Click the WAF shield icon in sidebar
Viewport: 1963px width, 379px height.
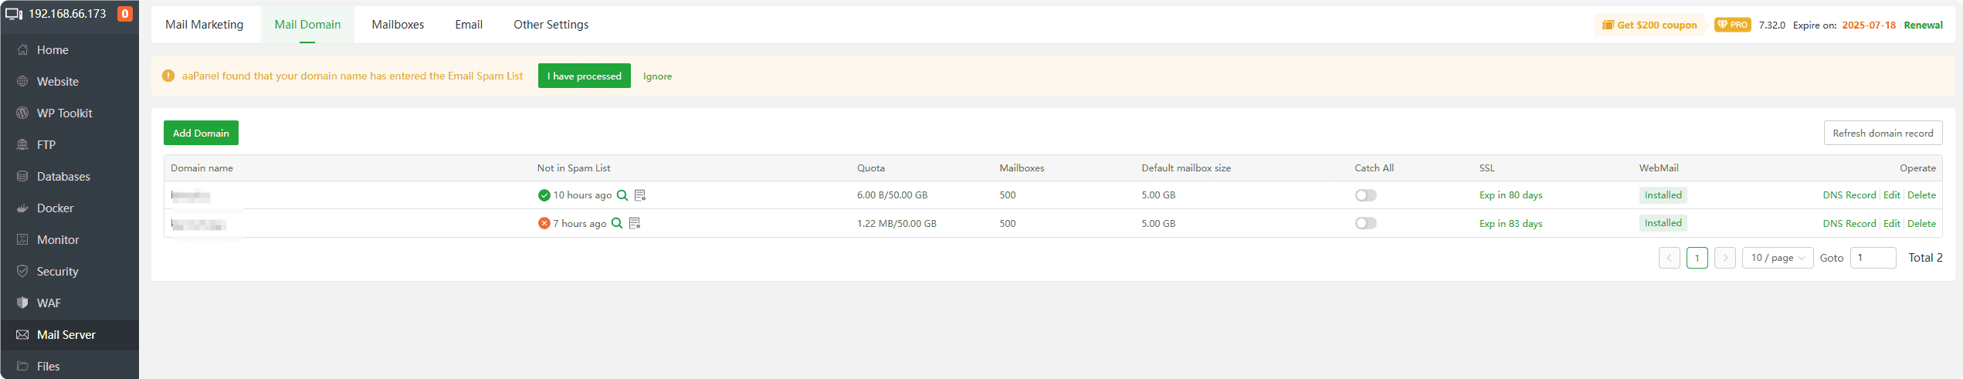(x=22, y=303)
